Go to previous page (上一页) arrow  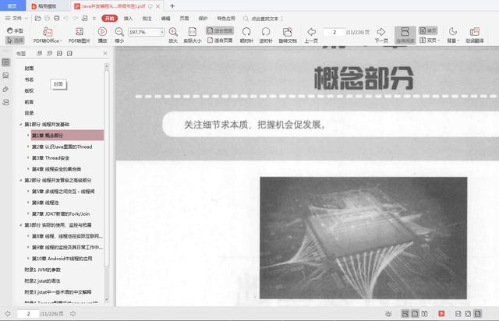pyautogui.click(x=311, y=31)
